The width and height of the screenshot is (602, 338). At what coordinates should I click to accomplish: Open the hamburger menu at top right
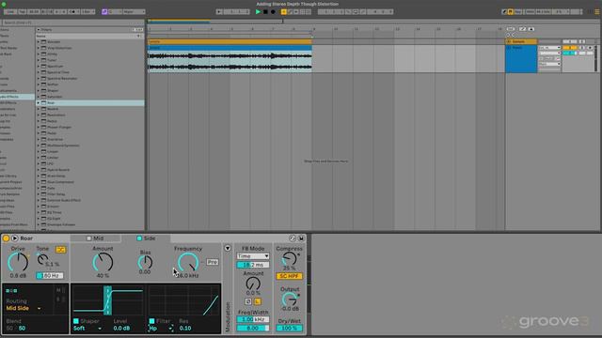pos(597,12)
